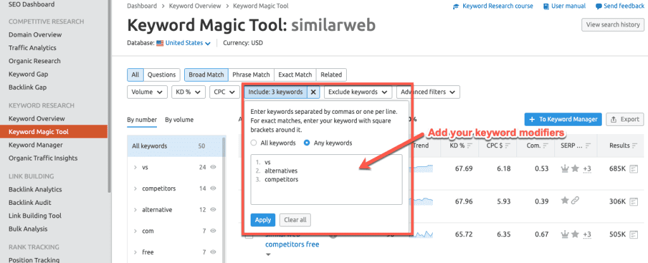Screen dimensions: 648x263
Task: Switch to the Questions tab
Action: point(161,75)
